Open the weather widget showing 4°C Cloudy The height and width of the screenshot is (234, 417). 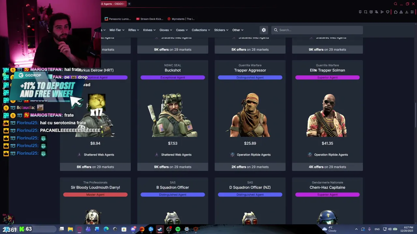tap(329, 229)
